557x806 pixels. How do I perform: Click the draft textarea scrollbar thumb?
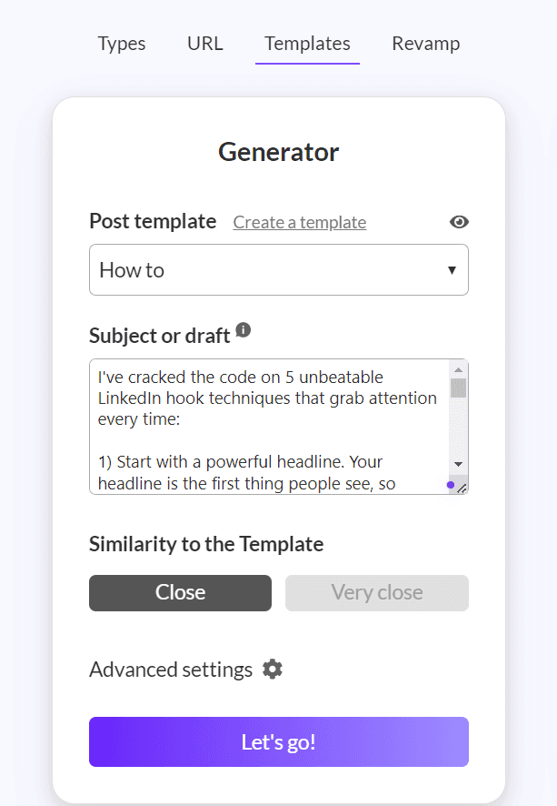[459, 388]
